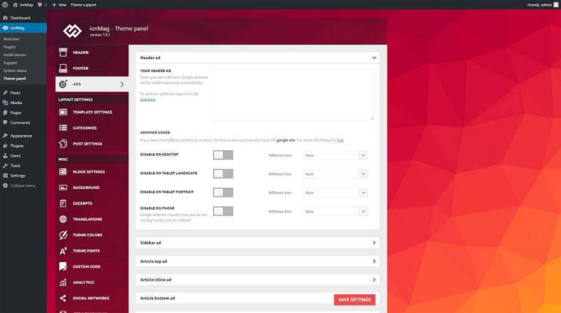Enable the Disable on Phone switch

click(x=223, y=211)
